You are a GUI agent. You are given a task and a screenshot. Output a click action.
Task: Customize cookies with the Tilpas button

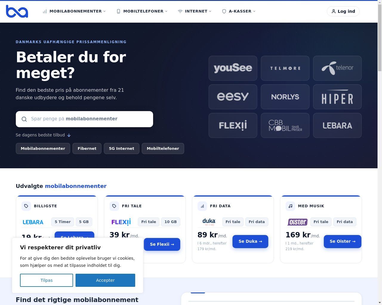(47, 280)
